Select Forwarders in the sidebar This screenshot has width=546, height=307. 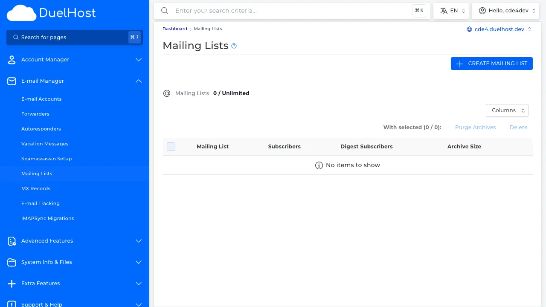point(35,114)
